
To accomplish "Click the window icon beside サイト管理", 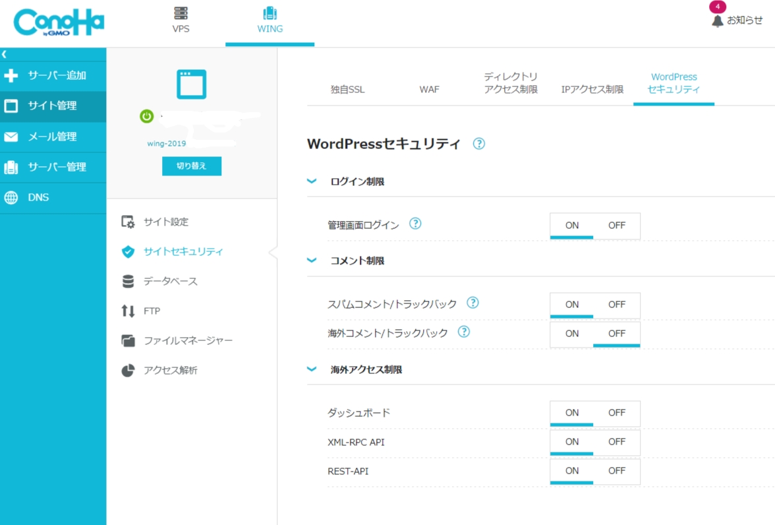I will pyautogui.click(x=11, y=106).
